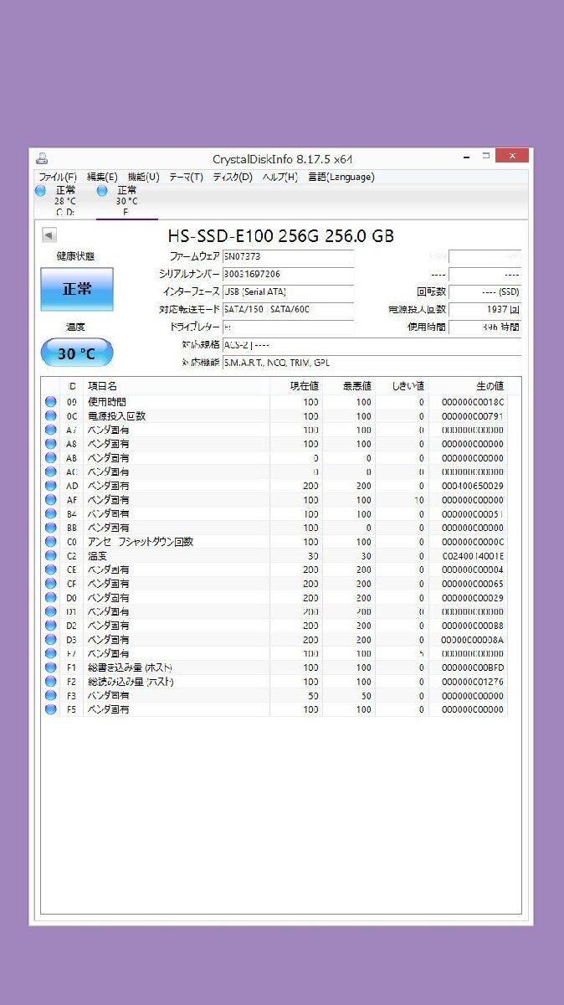The image size is (564, 1005).
Task: Click status icon of row AC
Action: pos(51,472)
